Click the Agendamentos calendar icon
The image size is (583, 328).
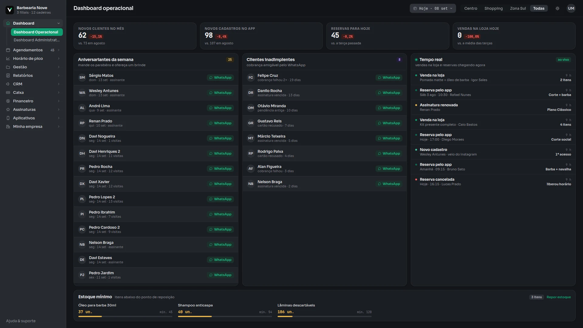click(x=8, y=50)
